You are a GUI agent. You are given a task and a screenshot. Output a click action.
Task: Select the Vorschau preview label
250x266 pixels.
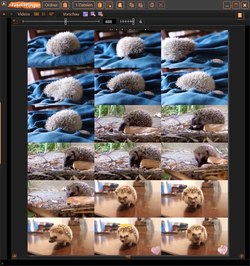point(71,14)
